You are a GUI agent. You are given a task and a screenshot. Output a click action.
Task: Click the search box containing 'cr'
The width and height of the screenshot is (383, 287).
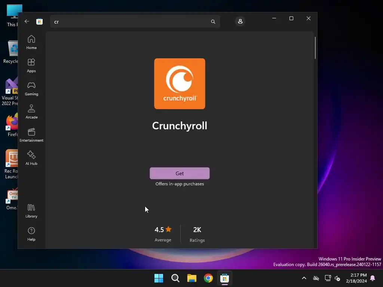pyautogui.click(x=135, y=22)
